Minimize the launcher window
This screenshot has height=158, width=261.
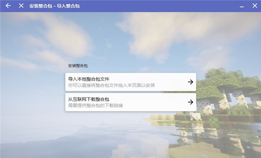pyautogui.click(x=242, y=6)
